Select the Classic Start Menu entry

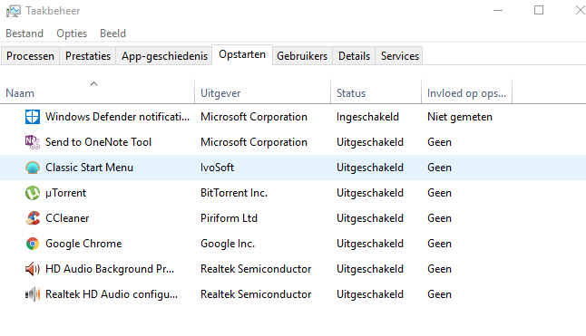pyautogui.click(x=89, y=168)
